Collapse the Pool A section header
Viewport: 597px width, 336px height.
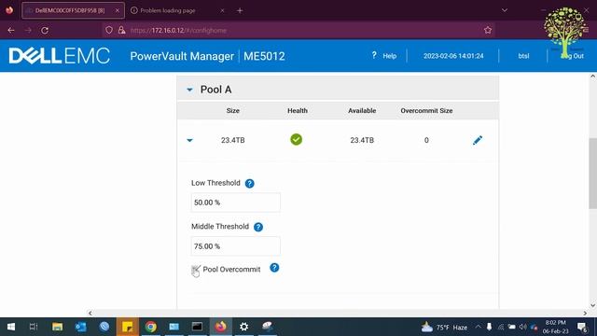(189, 90)
